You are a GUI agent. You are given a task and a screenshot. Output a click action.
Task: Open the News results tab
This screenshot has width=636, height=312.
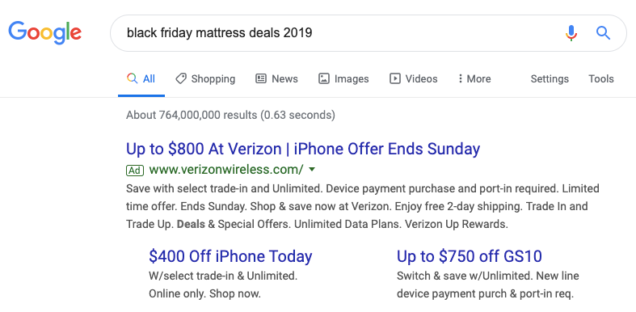[276, 78]
